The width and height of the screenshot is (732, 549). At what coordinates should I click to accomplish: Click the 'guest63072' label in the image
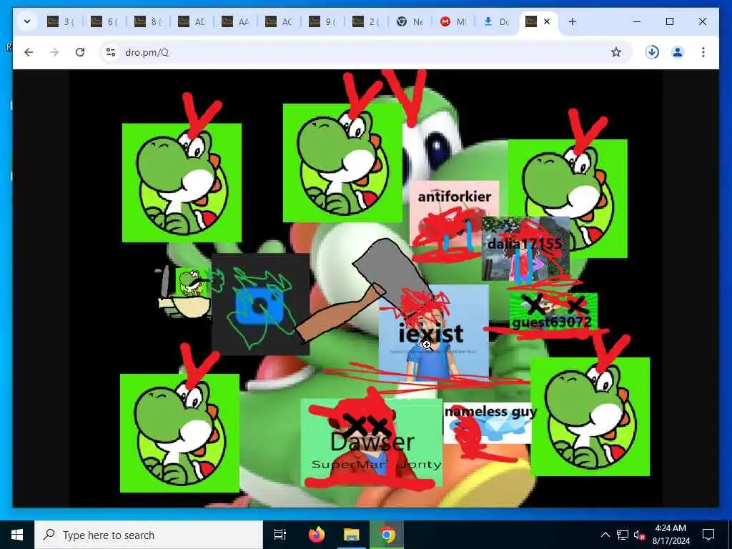(552, 322)
